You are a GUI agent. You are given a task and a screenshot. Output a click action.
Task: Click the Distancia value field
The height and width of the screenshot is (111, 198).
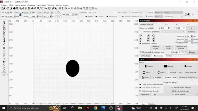point(188,36)
